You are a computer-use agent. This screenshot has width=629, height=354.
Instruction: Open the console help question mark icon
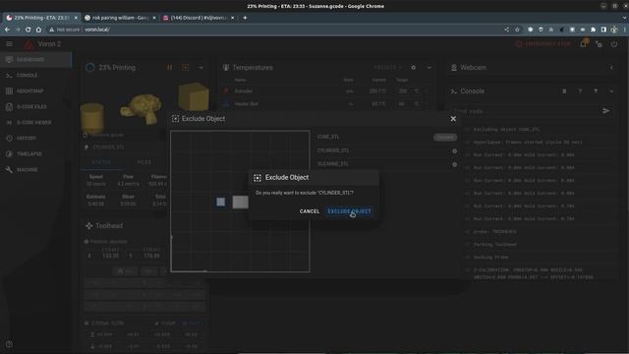[x=580, y=91]
